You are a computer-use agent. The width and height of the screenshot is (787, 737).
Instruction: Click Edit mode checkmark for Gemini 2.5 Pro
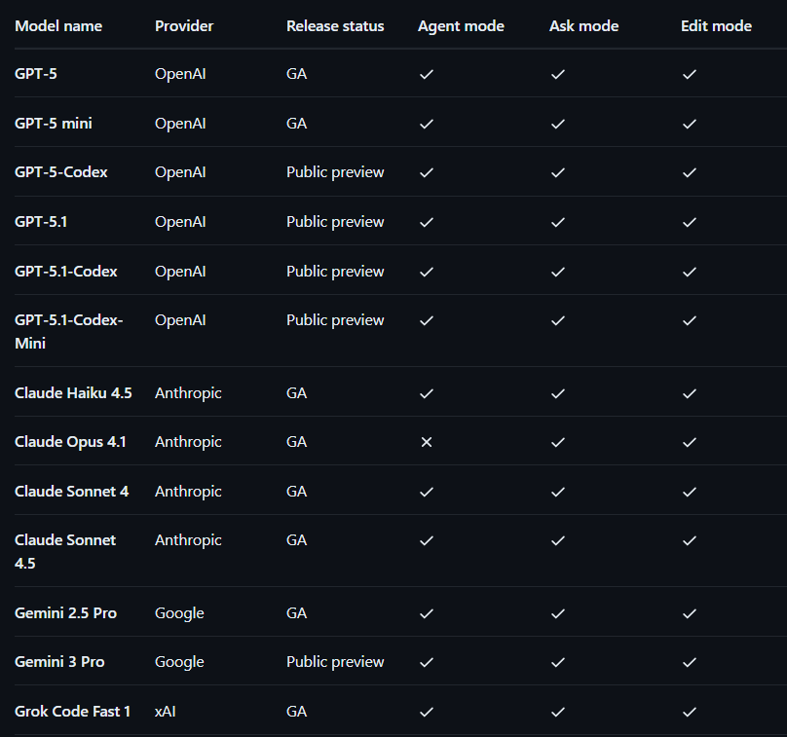(x=689, y=613)
